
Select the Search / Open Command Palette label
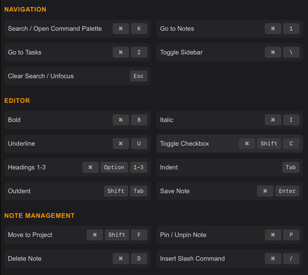[55, 29]
